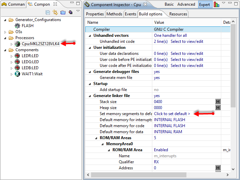
Task: Click 'Click to set default >' link
Action: 172,114
